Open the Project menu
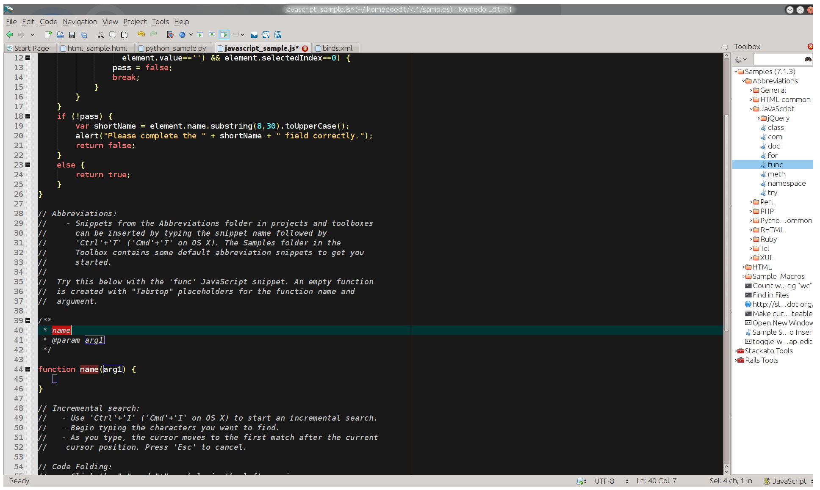Screen dimensions: 820x490 [x=135, y=22]
